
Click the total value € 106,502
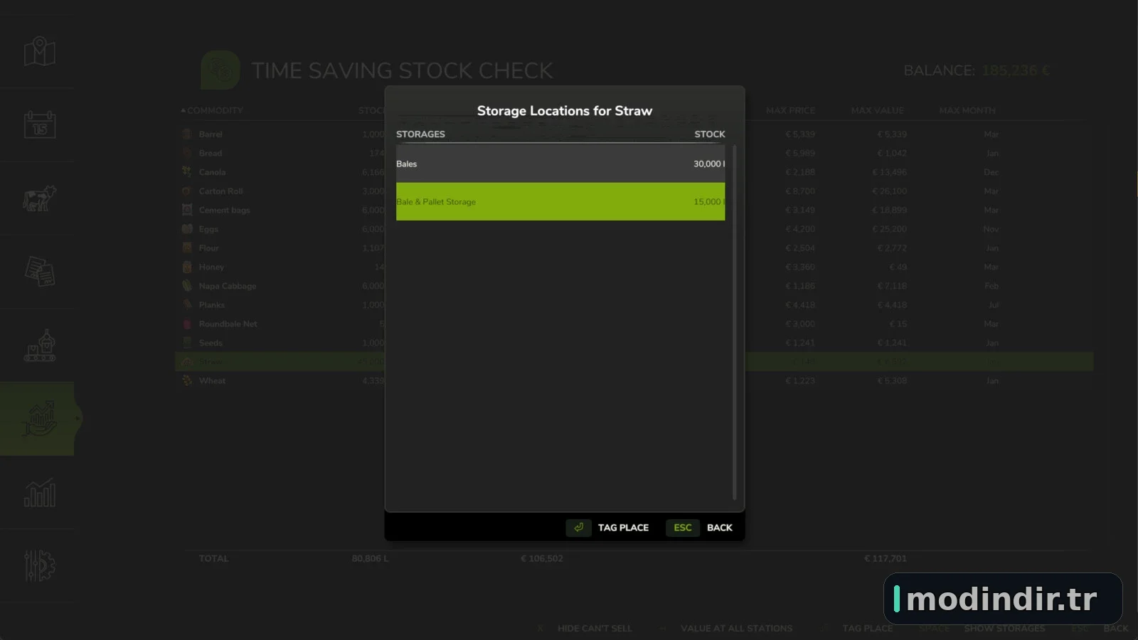(541, 558)
